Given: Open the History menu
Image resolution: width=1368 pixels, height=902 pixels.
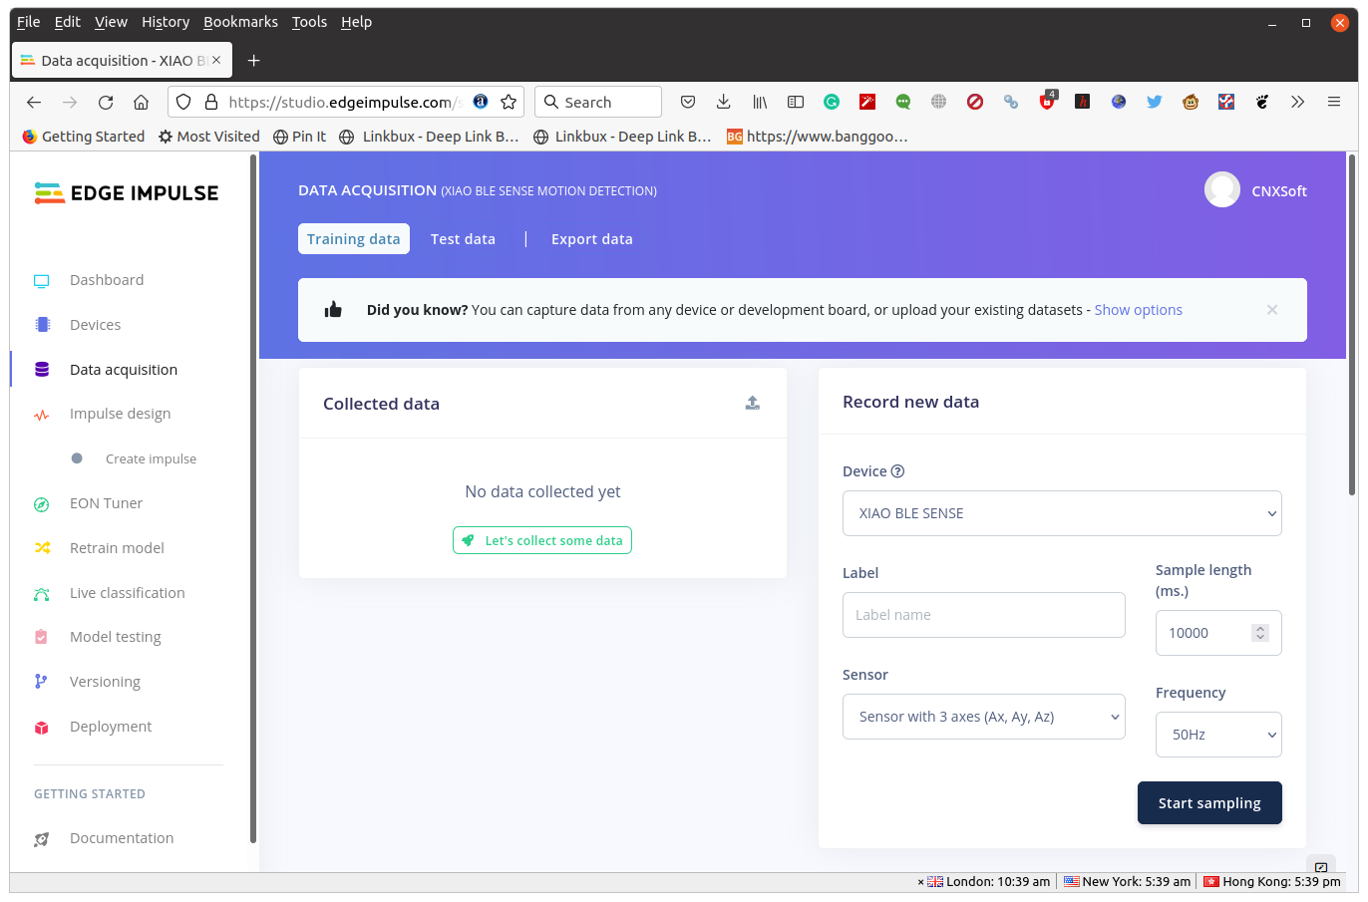Looking at the screenshot, I should 166,22.
